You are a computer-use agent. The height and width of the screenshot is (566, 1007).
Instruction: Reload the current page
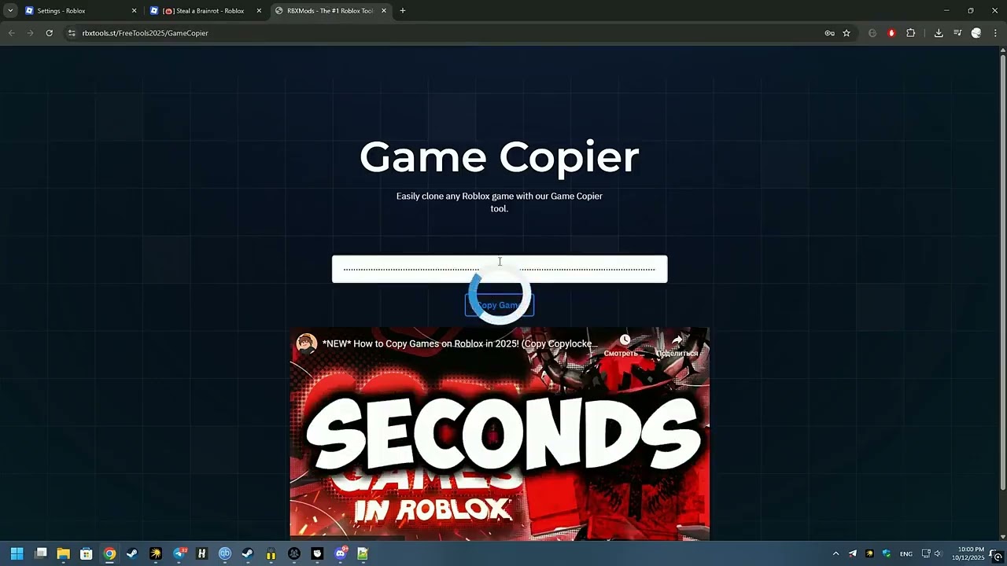49,33
